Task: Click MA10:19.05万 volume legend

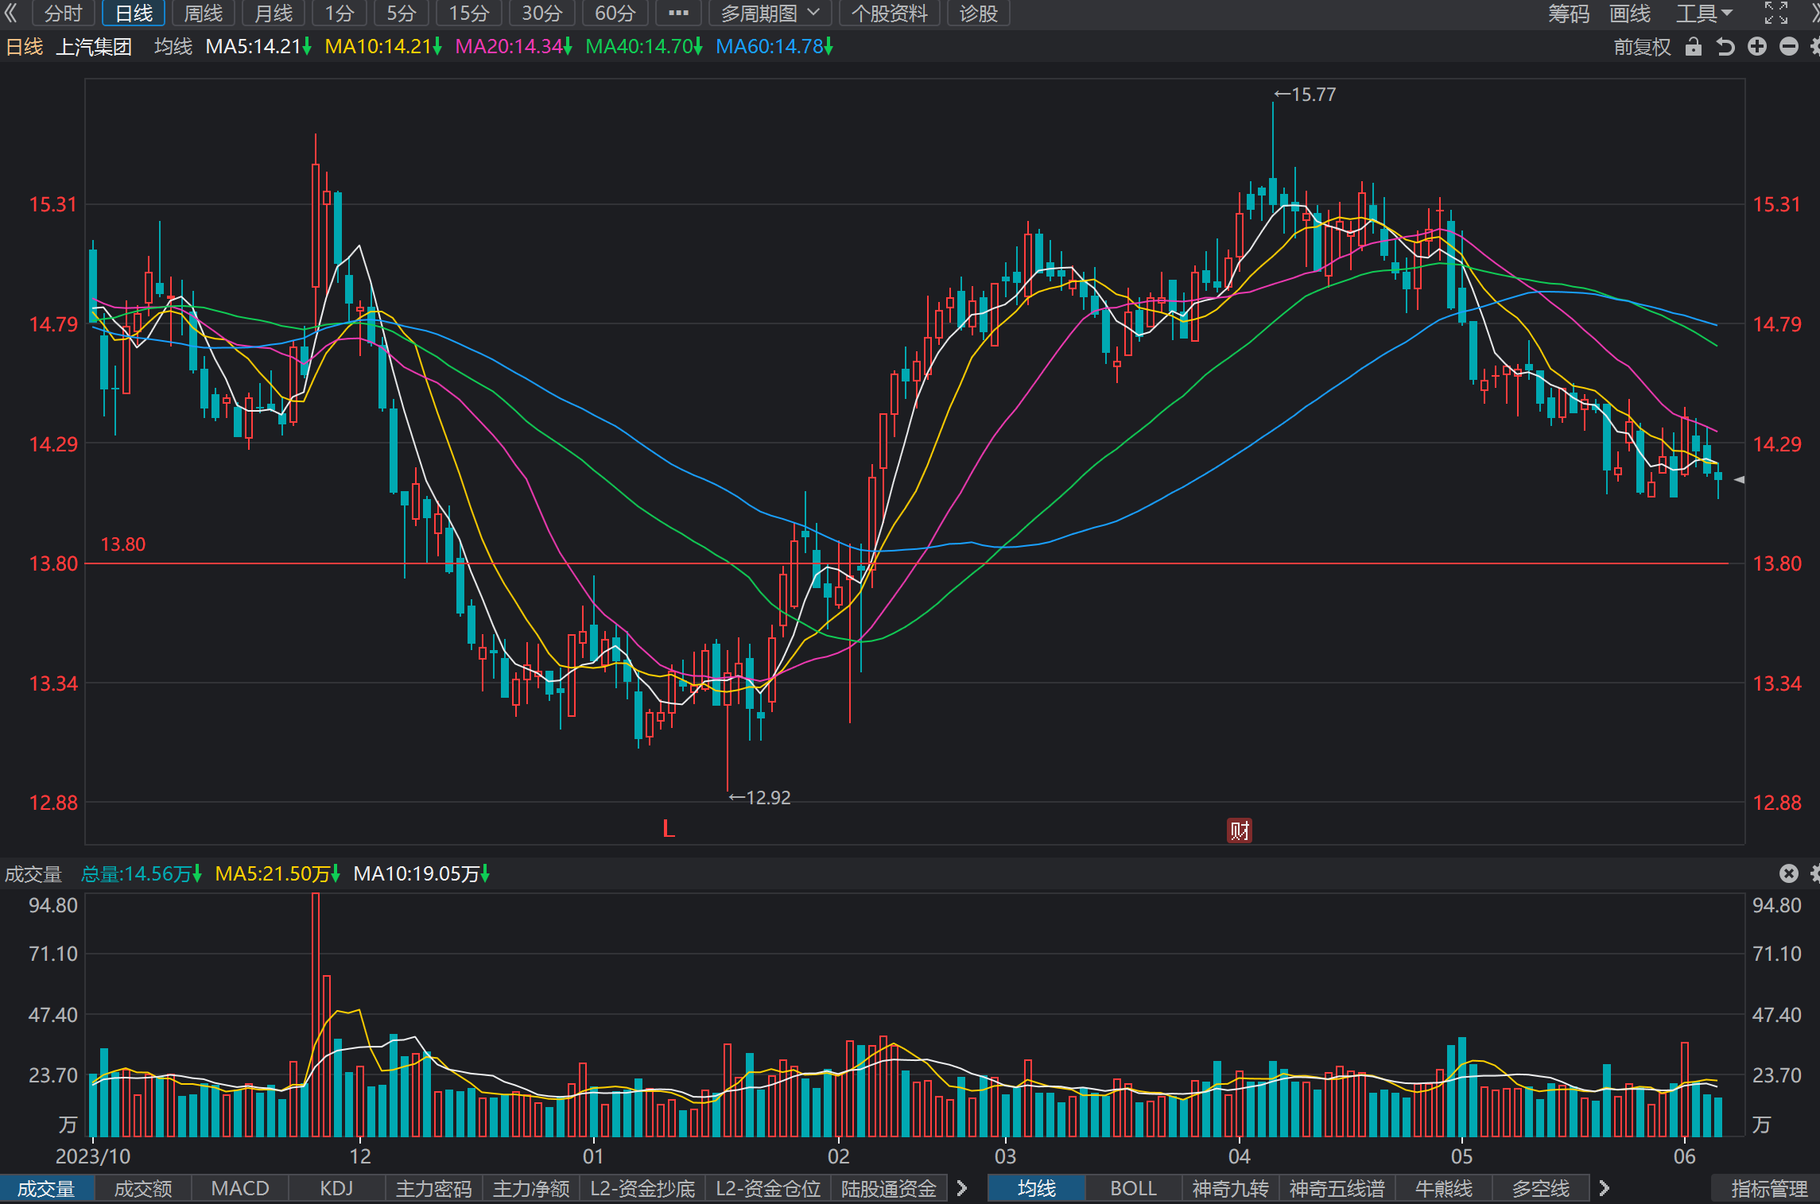Action: (x=421, y=874)
